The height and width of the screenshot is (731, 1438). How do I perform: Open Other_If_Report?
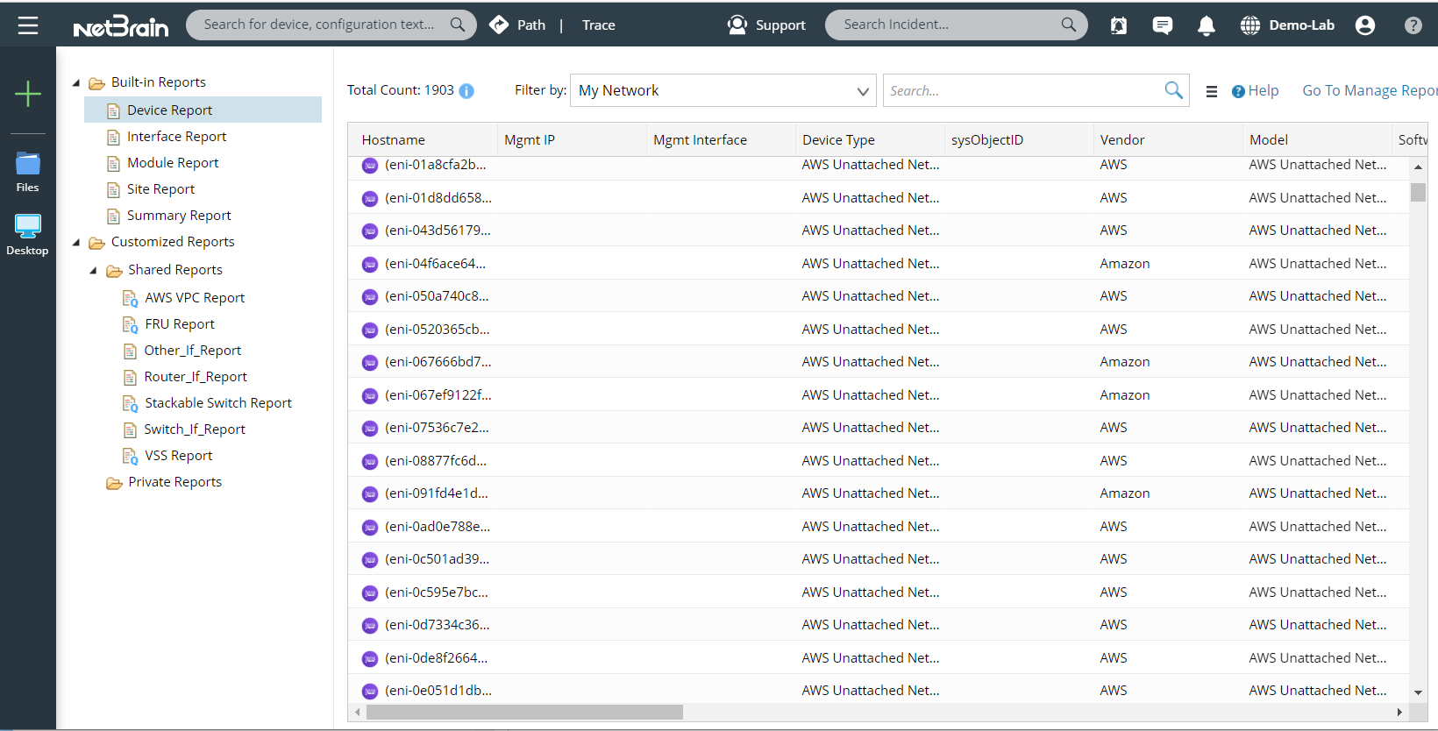point(193,351)
